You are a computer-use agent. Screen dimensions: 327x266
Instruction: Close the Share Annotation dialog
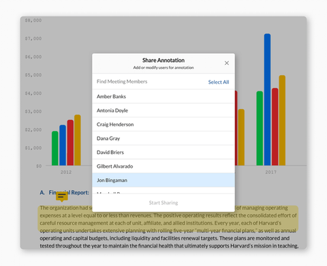226,63
